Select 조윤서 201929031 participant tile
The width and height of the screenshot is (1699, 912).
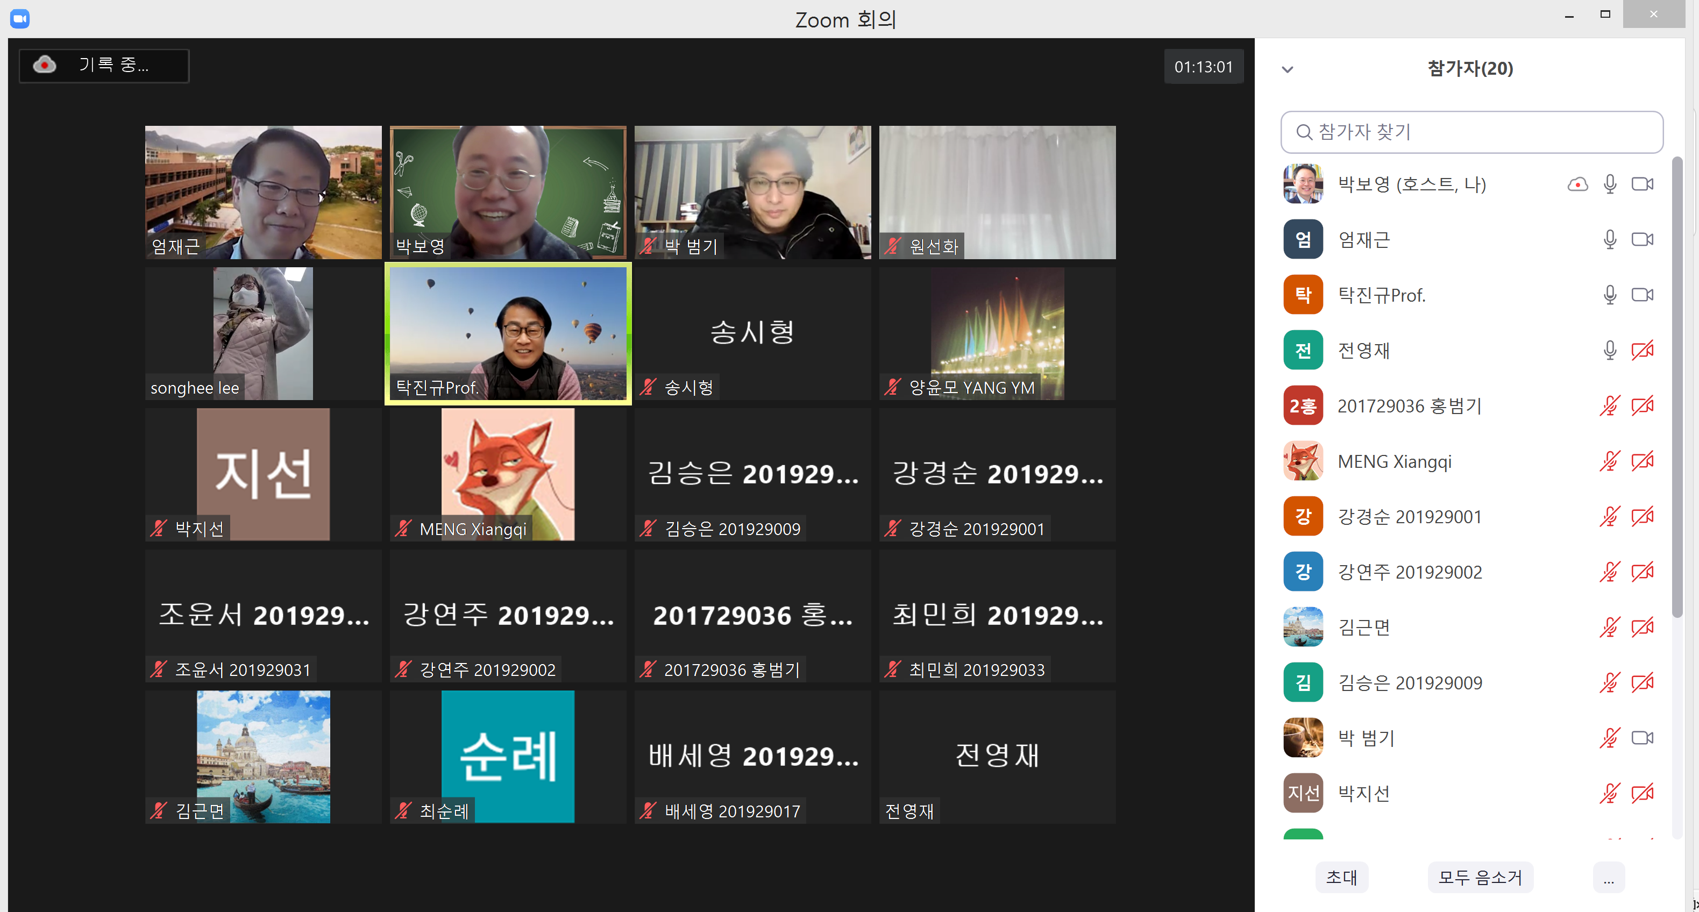[263, 615]
